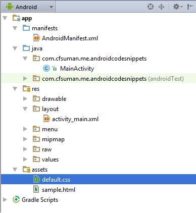Image resolution: width=196 pixels, height=213 pixels.
Task: Click the AndroidManifest.xml file icon
Action: click(x=36, y=38)
